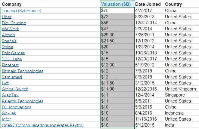Open the Uber company link
The width and height of the screenshot is (199, 129).
click(7, 17)
